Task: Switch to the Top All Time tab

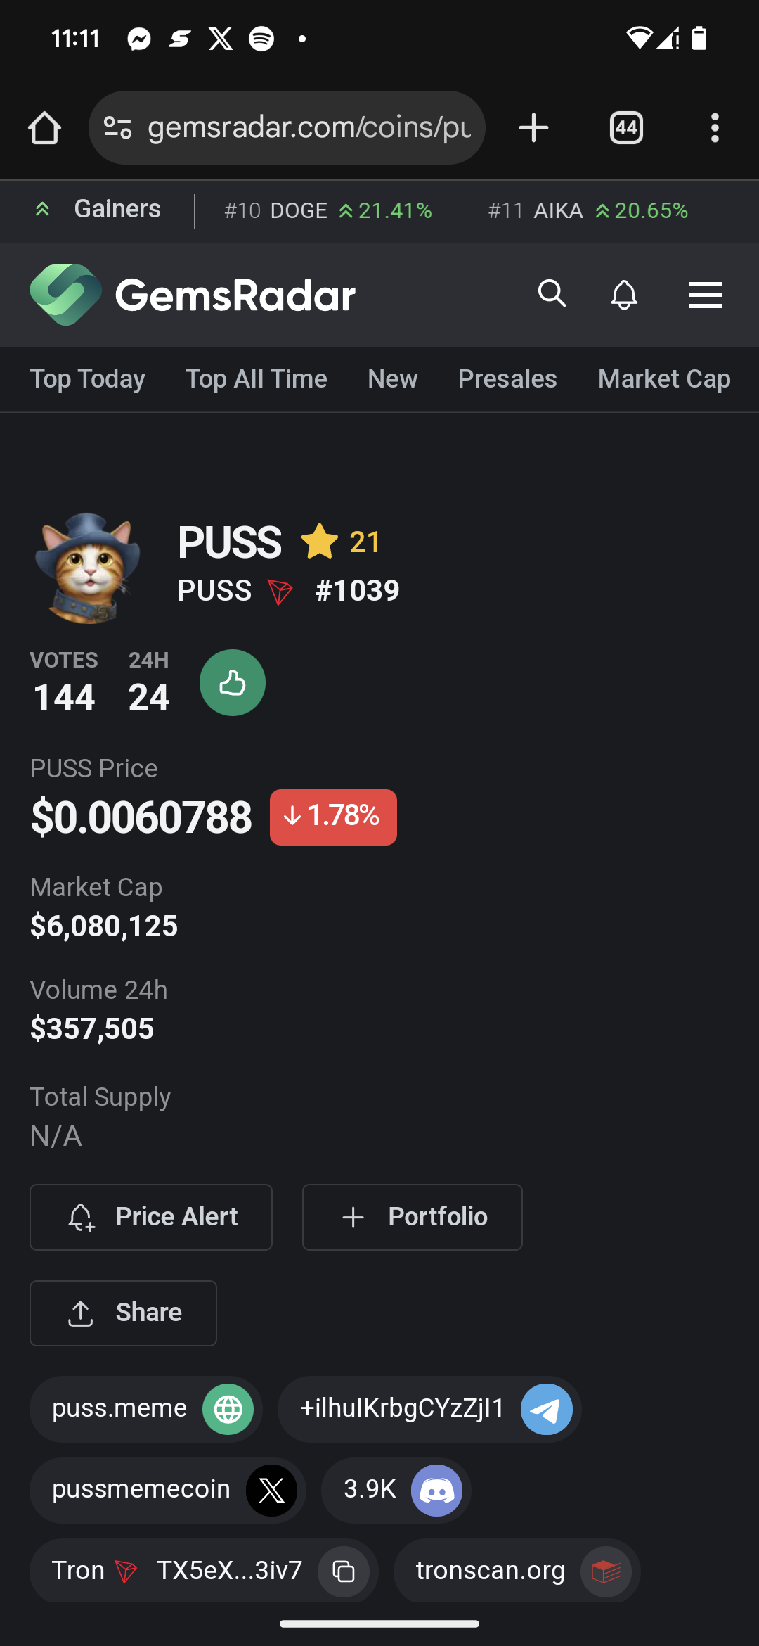Action: [257, 379]
